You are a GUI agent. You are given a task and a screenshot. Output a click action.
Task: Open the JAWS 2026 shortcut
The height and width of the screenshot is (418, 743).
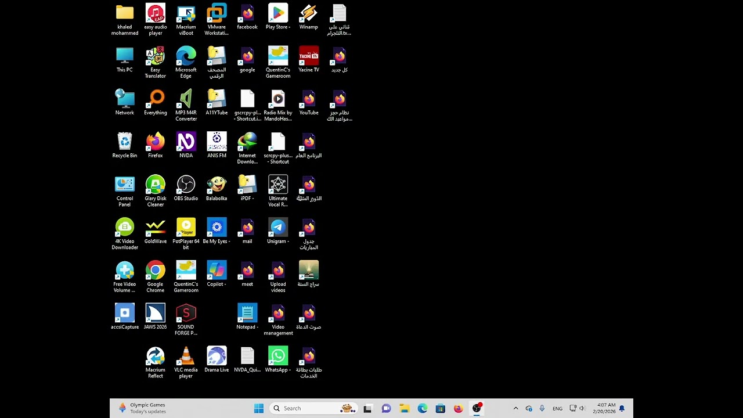tap(156, 318)
